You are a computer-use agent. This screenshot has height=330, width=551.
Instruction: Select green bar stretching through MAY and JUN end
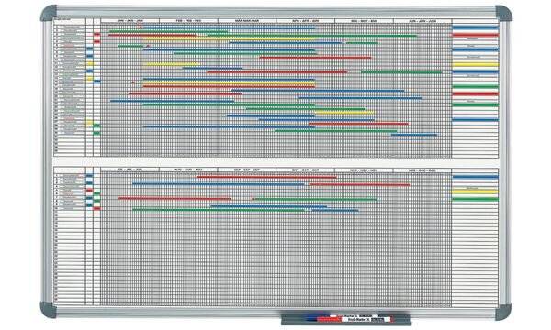401,72
